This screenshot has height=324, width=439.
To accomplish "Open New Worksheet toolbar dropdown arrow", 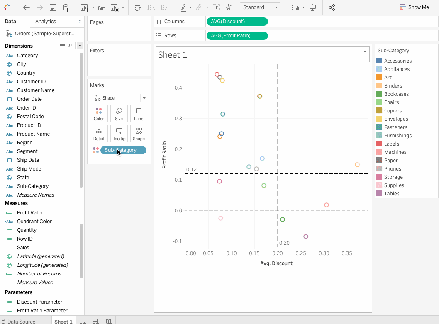I will pos(93,8).
